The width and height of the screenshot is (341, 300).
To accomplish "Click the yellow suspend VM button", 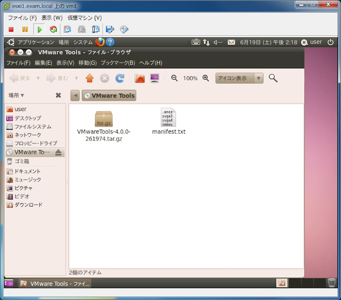I will pyautogui.click(x=25, y=29).
